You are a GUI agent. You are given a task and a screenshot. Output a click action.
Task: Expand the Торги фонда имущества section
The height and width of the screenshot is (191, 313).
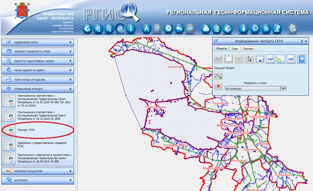coord(38,79)
